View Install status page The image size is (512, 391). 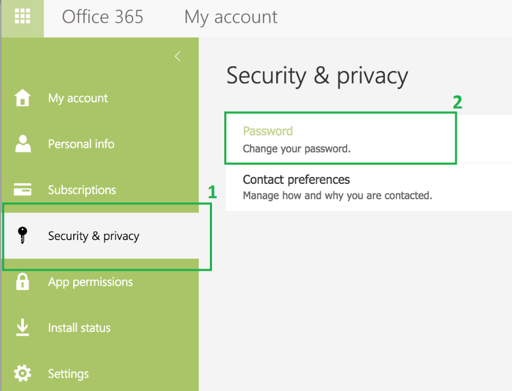coord(79,327)
